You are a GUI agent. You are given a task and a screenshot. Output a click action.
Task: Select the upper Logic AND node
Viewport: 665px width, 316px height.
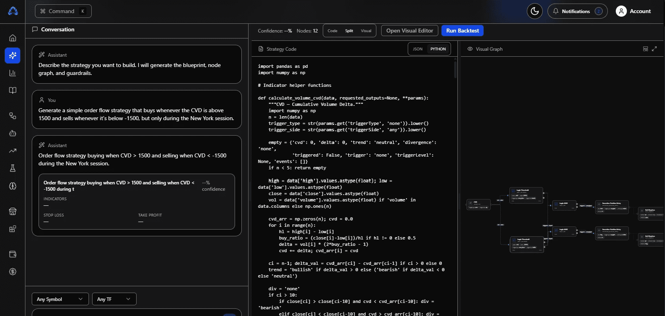click(x=564, y=205)
